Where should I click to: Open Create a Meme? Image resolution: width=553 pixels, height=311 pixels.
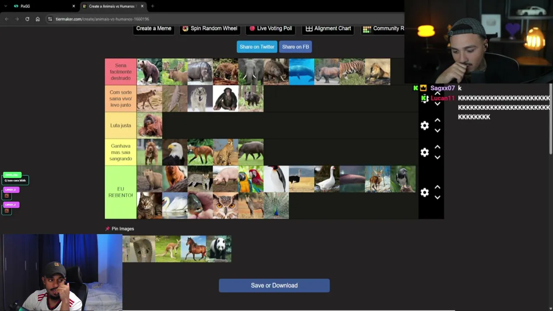pos(154,29)
